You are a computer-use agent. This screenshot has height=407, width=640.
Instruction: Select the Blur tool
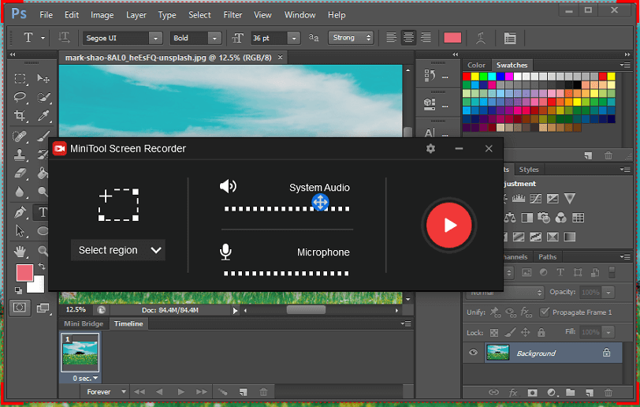[x=20, y=192]
